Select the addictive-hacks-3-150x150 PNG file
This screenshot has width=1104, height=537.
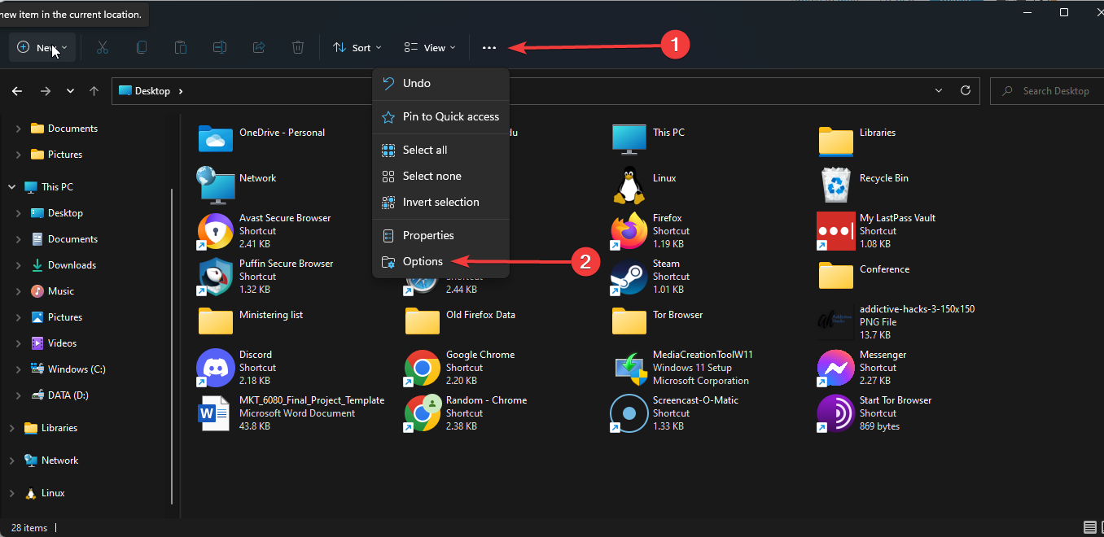897,322
